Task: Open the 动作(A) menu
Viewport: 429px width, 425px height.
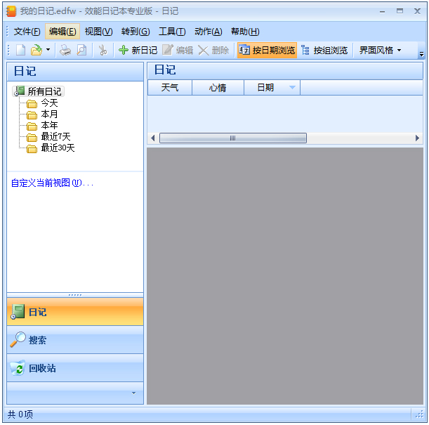Action: click(x=209, y=32)
